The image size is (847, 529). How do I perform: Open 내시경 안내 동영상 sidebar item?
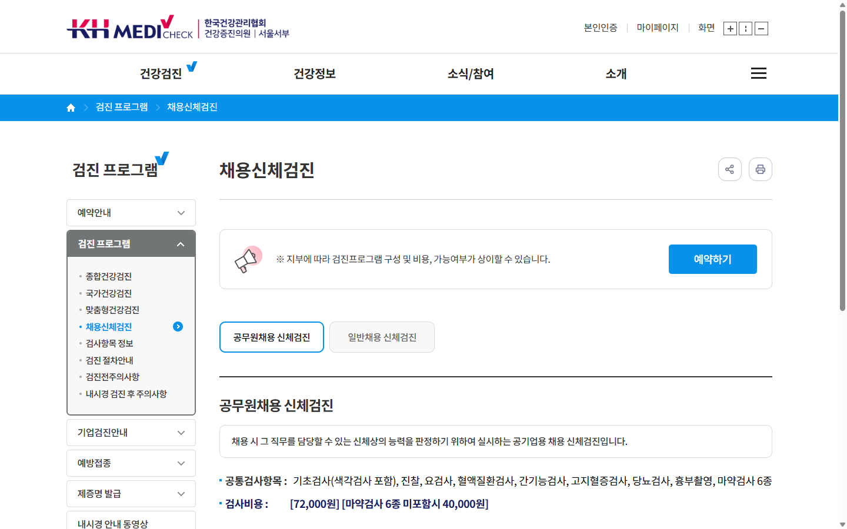tap(131, 521)
